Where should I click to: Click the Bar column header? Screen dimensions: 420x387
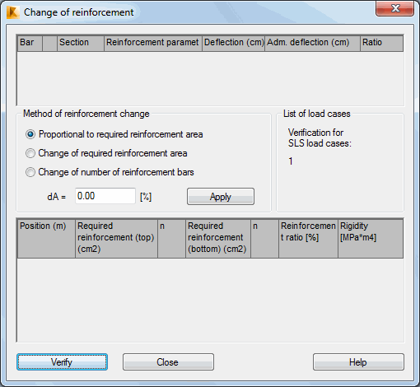pyautogui.click(x=30, y=43)
